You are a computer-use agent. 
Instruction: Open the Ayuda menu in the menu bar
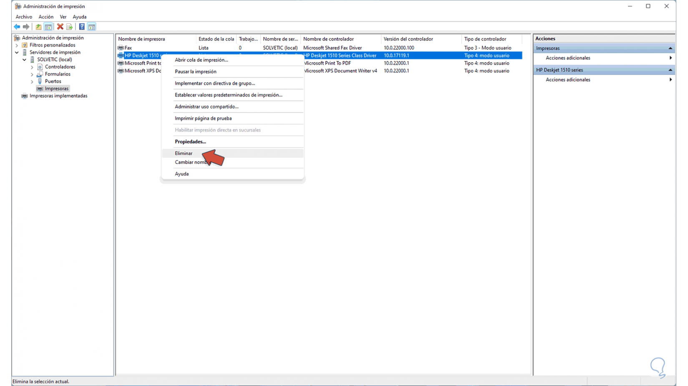(x=80, y=17)
